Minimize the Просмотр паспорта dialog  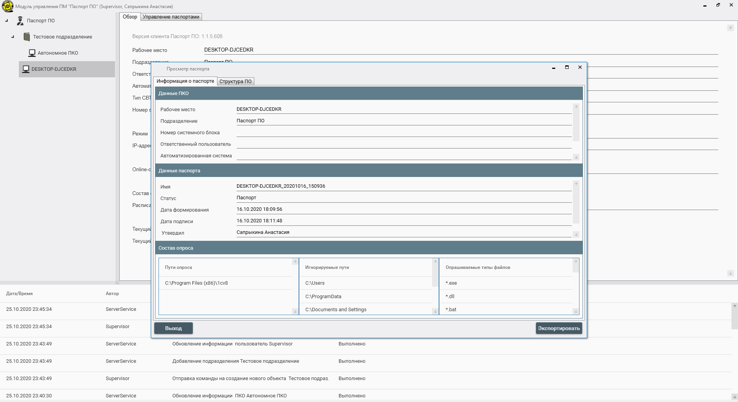tap(554, 68)
